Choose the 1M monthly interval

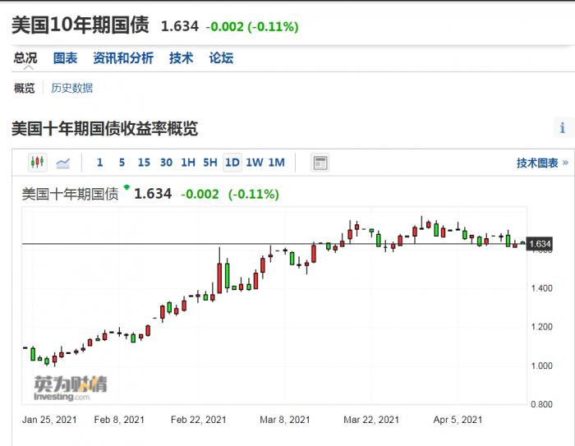tap(276, 163)
